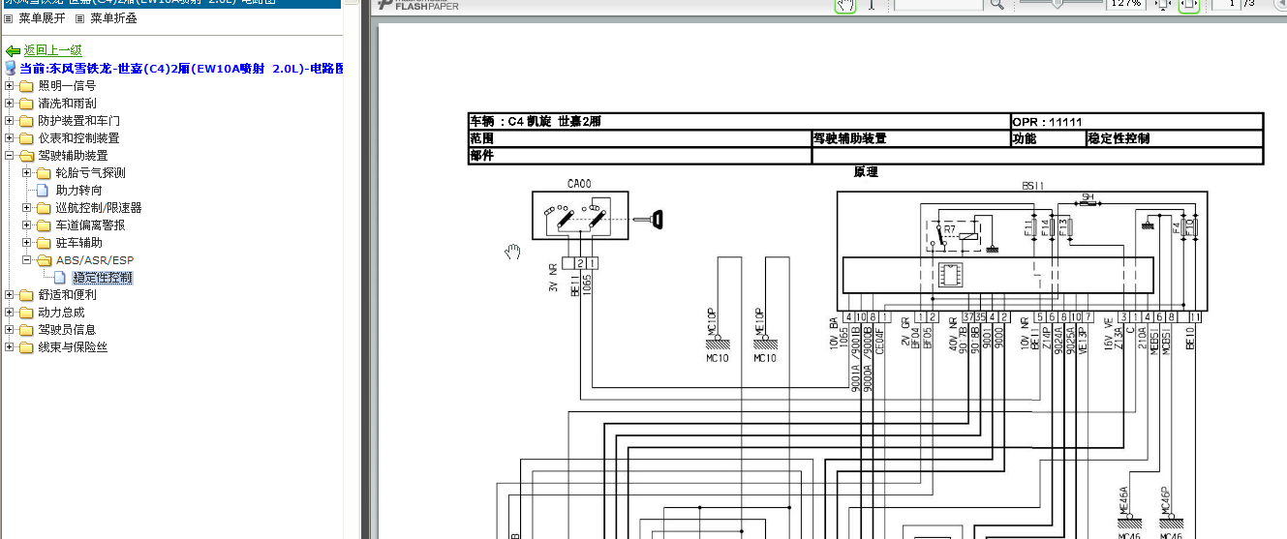Viewport: 1287px width, 539px height.
Task: Collapse the ABS/ASR/ESP tree node
Action: pos(27,260)
